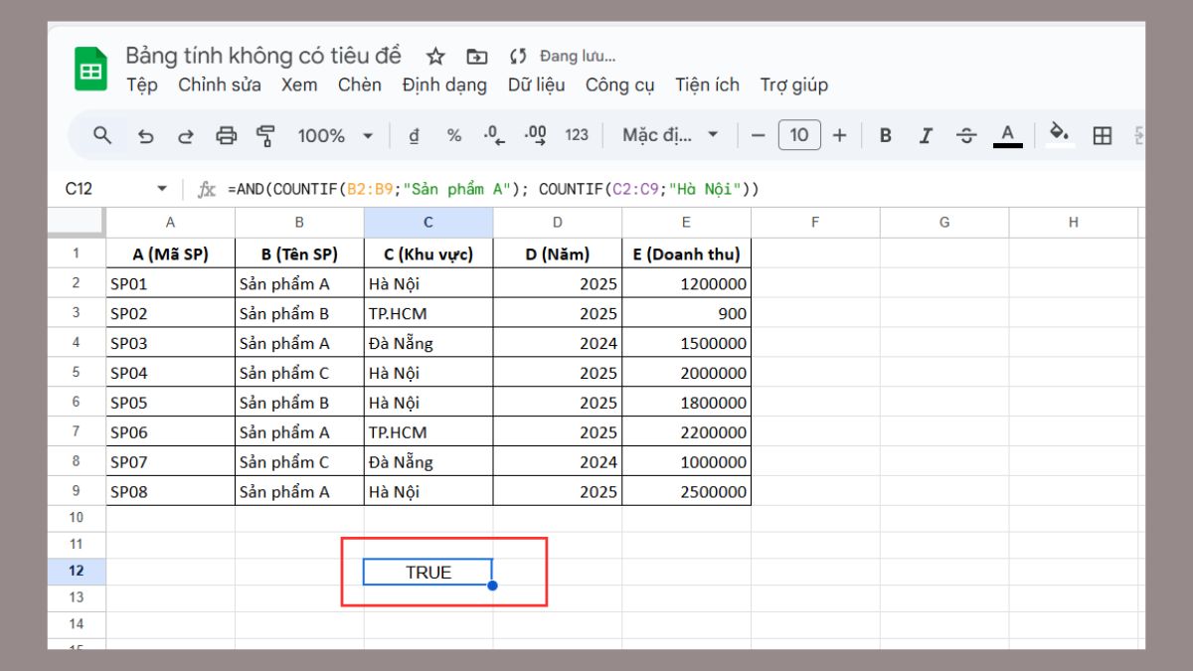Screen dimensions: 1193x671
Task: Toggle italic formatting
Action: (x=926, y=136)
